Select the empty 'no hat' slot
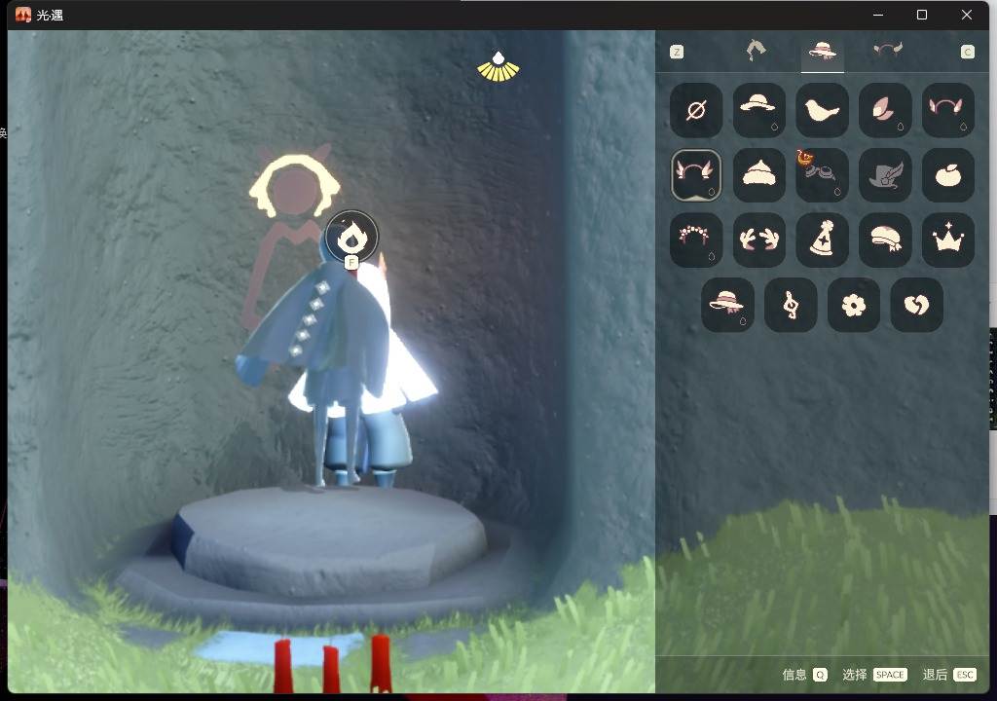The width and height of the screenshot is (997, 701). pos(695,110)
